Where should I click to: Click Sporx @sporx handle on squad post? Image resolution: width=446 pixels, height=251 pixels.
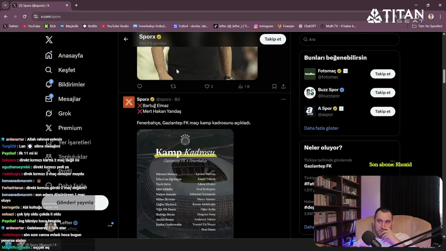pos(163,99)
